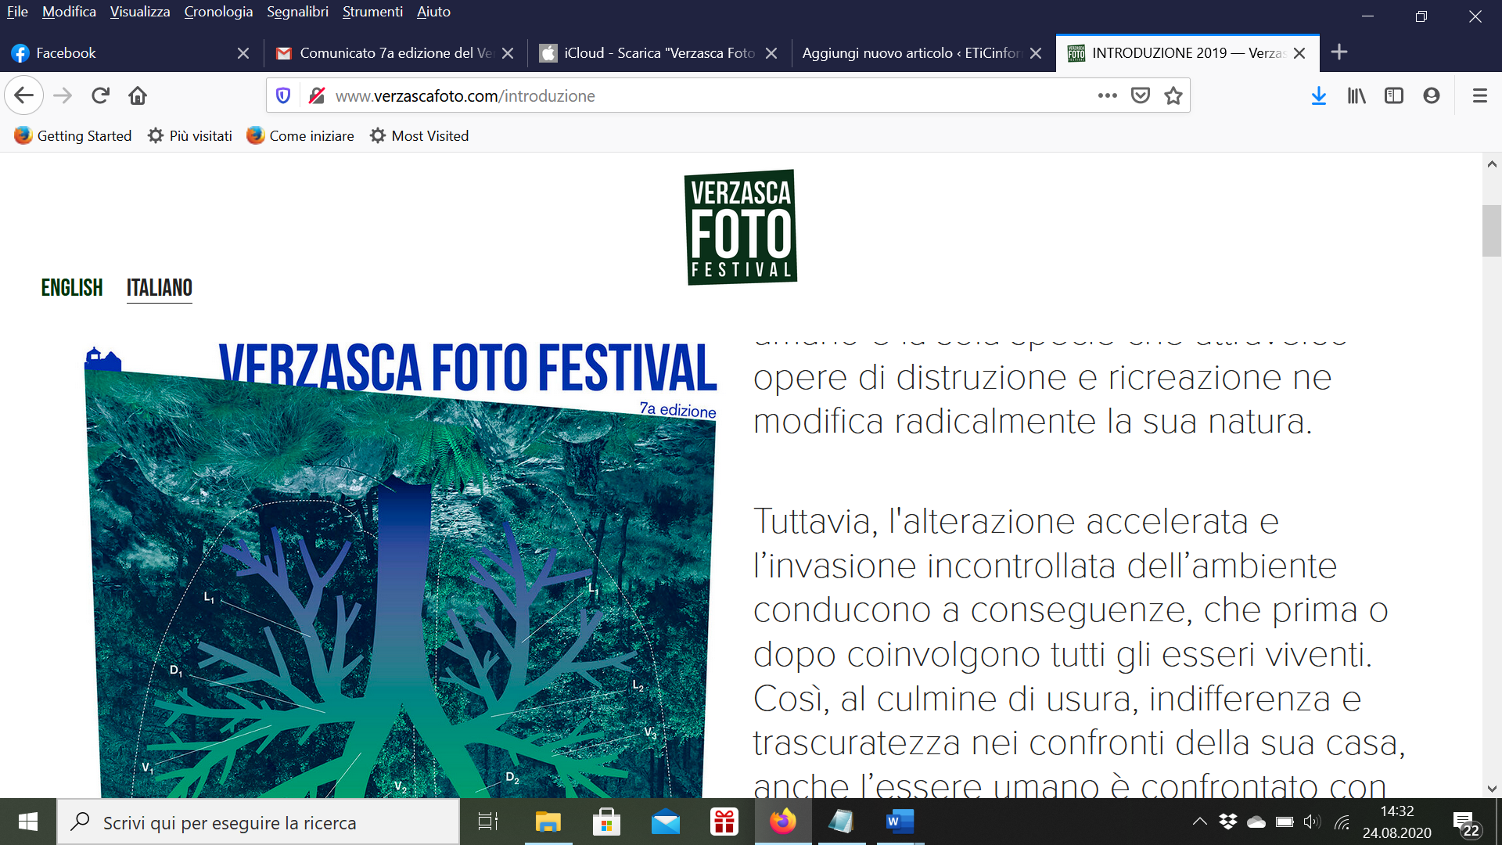
Task: Switch to the iCloud Scarica tab
Action: [659, 53]
